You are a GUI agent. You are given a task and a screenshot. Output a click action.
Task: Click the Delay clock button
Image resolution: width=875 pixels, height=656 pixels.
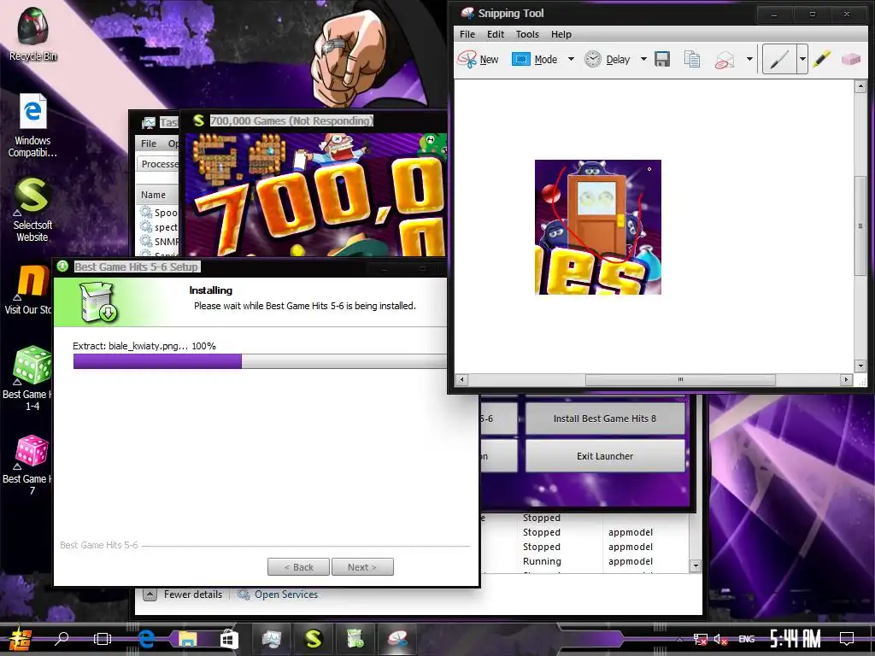(608, 59)
